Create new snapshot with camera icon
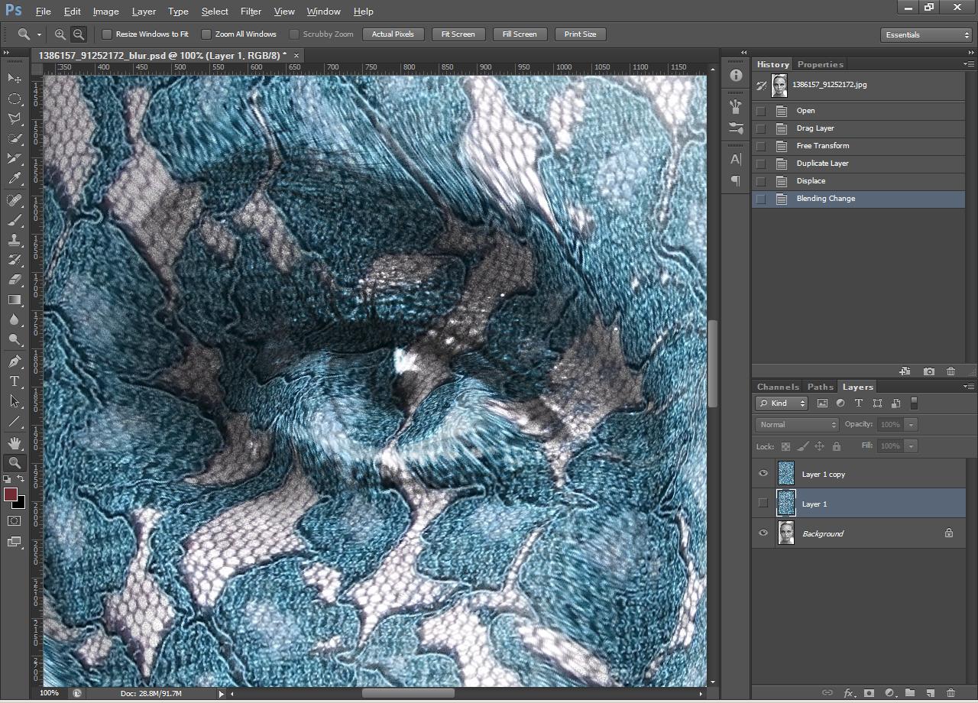 click(x=928, y=371)
